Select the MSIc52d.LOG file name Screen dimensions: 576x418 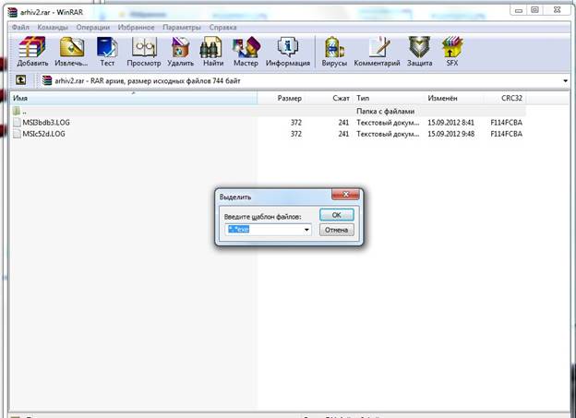point(43,134)
